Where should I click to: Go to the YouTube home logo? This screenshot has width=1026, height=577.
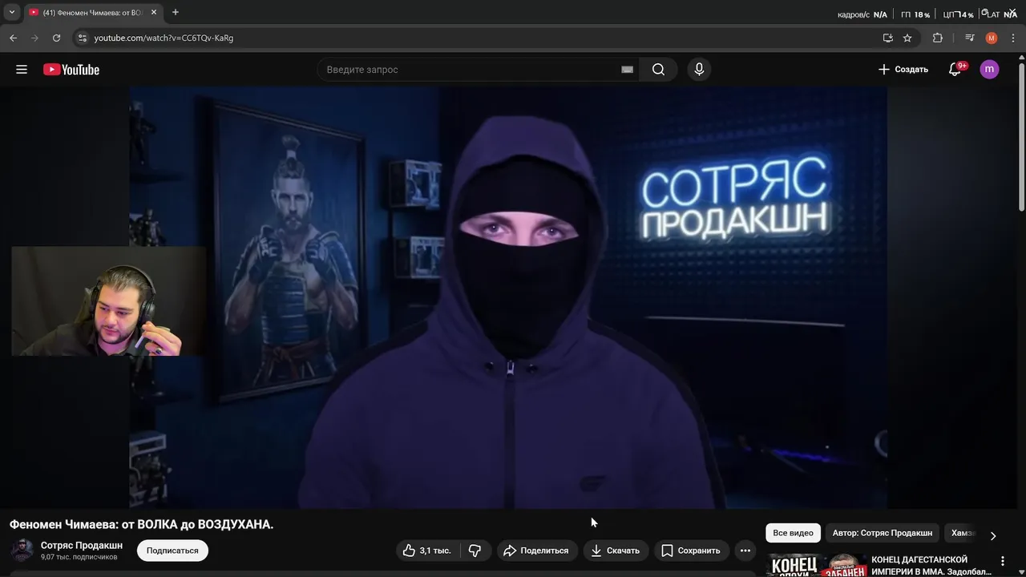(x=71, y=70)
